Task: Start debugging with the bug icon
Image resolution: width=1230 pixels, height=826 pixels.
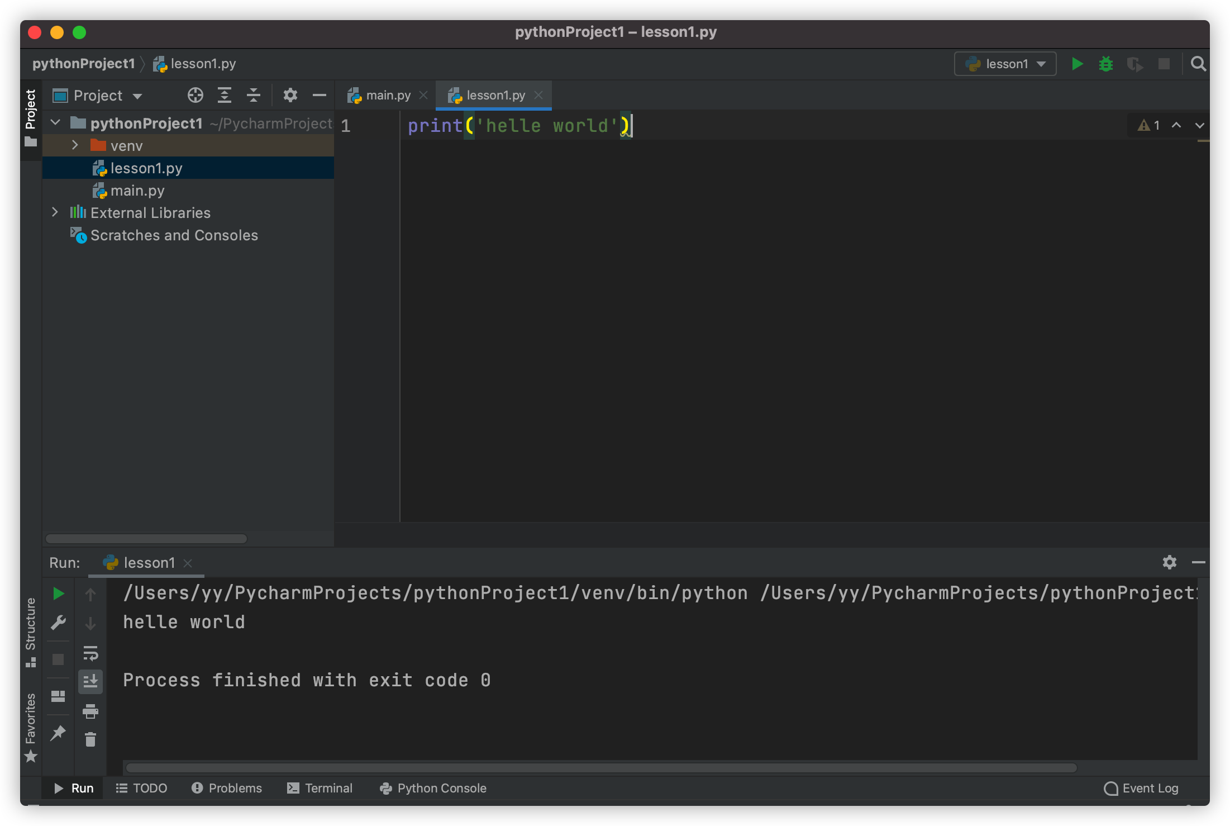Action: 1105,64
